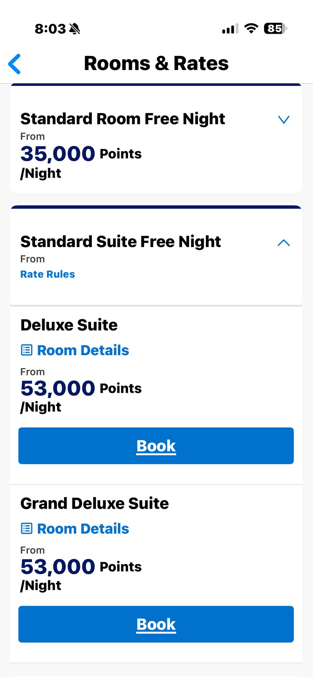Select the Standard Suite Free Night heading

click(x=120, y=242)
